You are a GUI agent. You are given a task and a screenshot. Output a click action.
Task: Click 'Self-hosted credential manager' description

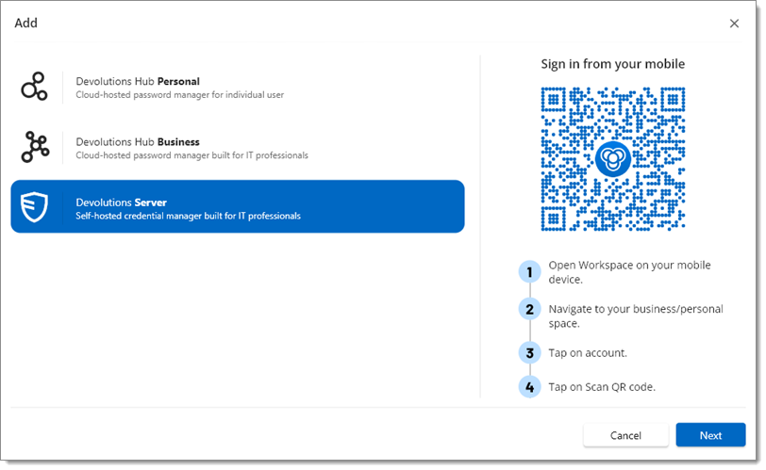pyautogui.click(x=188, y=216)
